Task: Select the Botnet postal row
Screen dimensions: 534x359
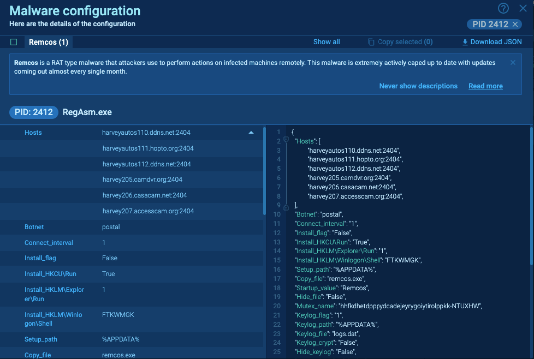Action: [x=131, y=227]
